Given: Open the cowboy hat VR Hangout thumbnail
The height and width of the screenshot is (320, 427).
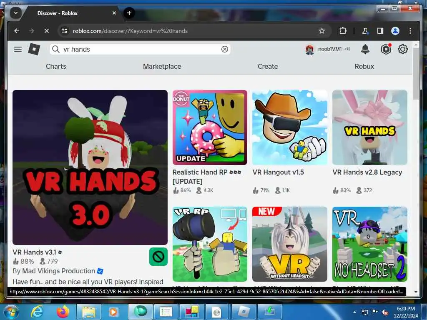Looking at the screenshot, I should pos(290,127).
